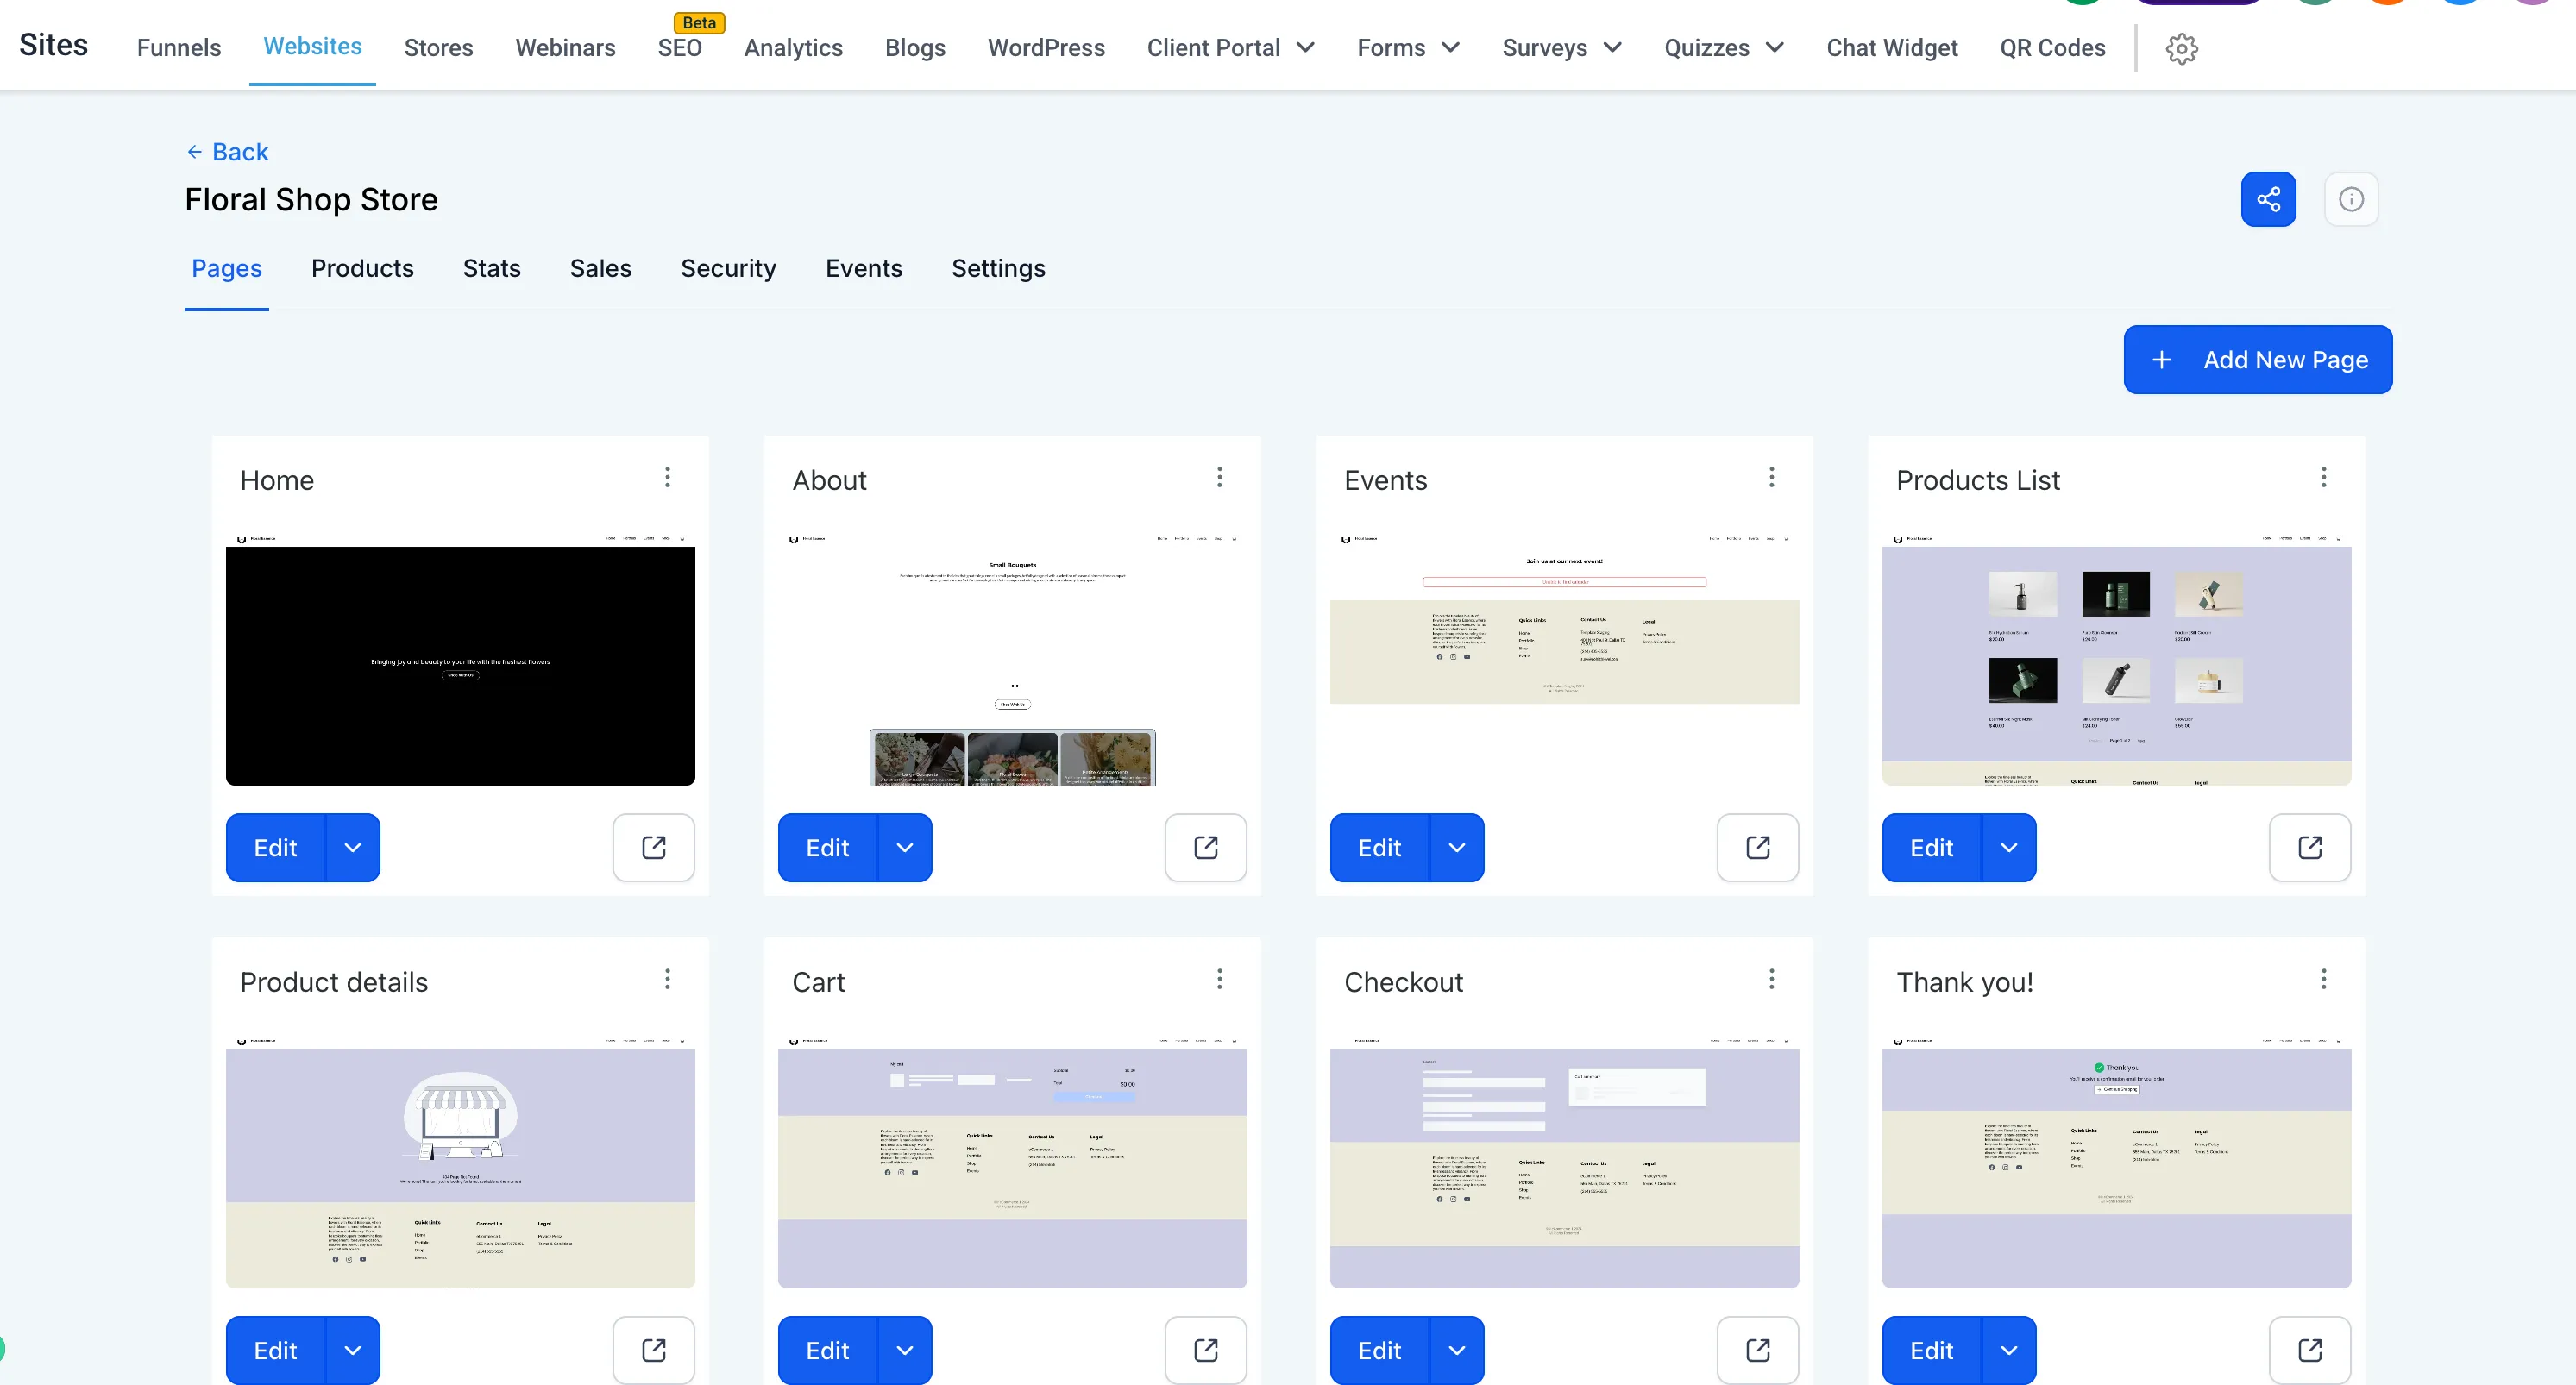
Task: Click the Back link
Action: pos(227,152)
